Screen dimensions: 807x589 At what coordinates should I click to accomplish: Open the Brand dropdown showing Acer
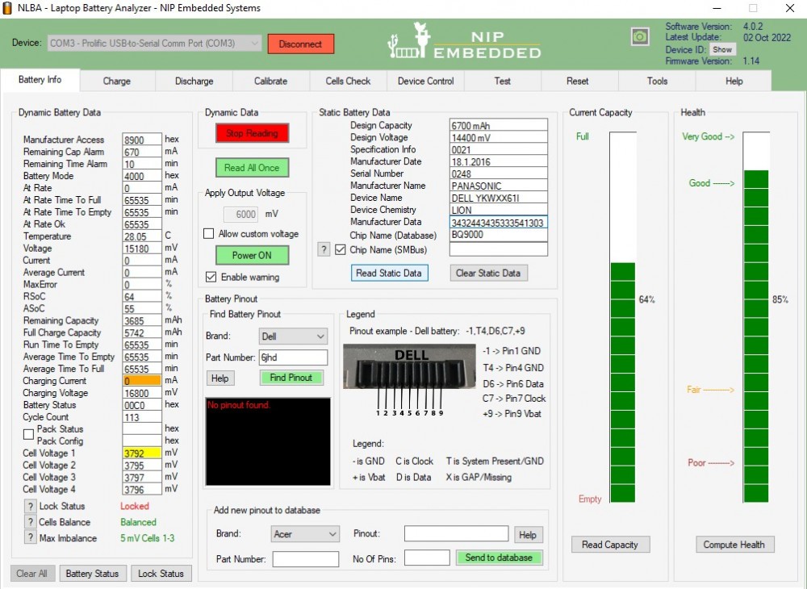coord(305,534)
